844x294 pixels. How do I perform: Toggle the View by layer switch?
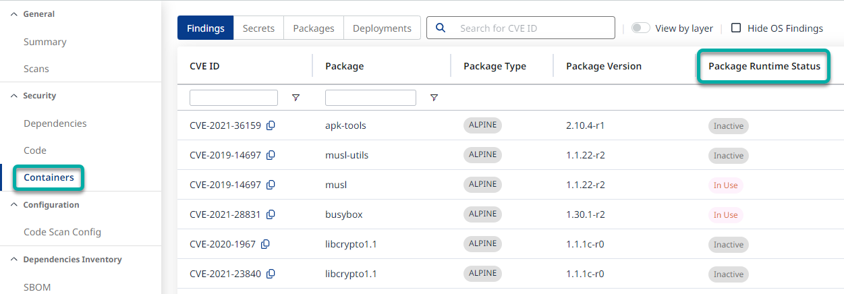click(640, 28)
